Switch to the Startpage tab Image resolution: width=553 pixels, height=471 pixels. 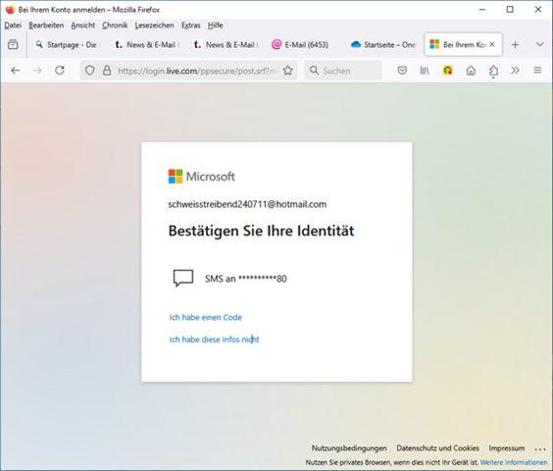[x=68, y=45]
